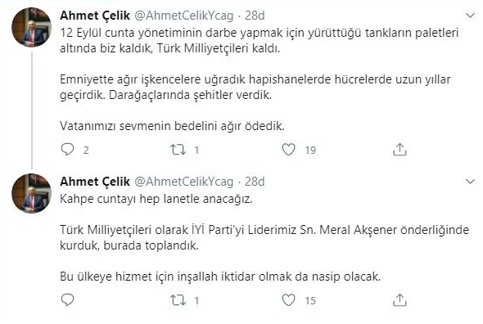Reply to the first tweet about 12 Eylül
Viewport: 483px width, 324px height.
(67, 150)
